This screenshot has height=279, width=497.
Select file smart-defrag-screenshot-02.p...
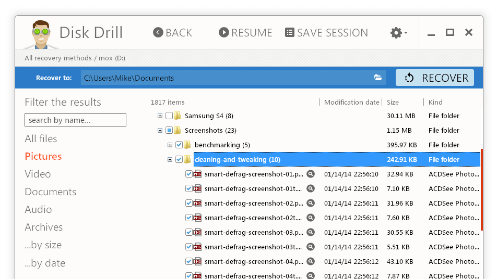click(254, 203)
